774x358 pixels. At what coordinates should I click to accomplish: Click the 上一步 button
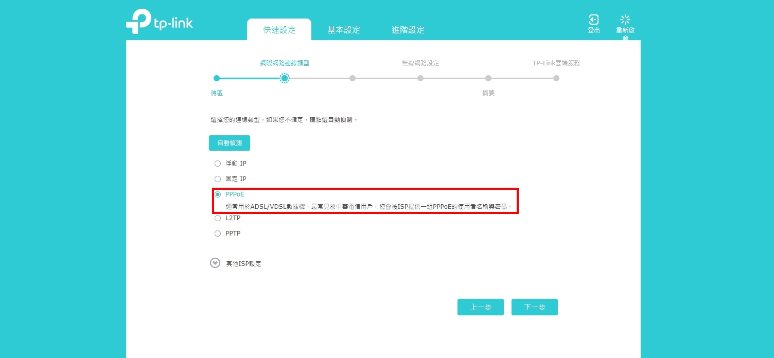[480, 307]
